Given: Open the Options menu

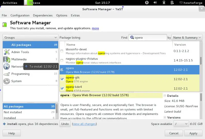Looking at the screenshot, I should 62,15.
